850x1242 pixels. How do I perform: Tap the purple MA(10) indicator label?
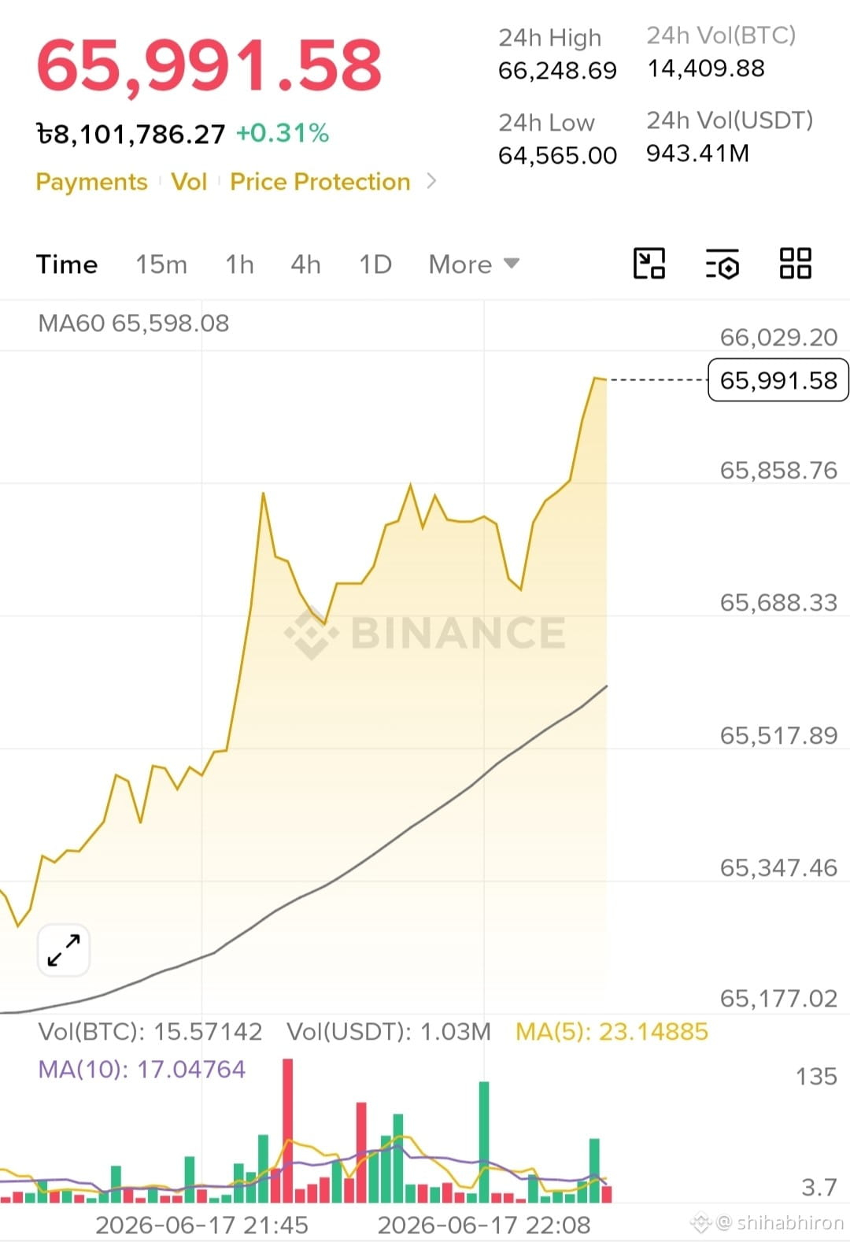click(142, 1070)
